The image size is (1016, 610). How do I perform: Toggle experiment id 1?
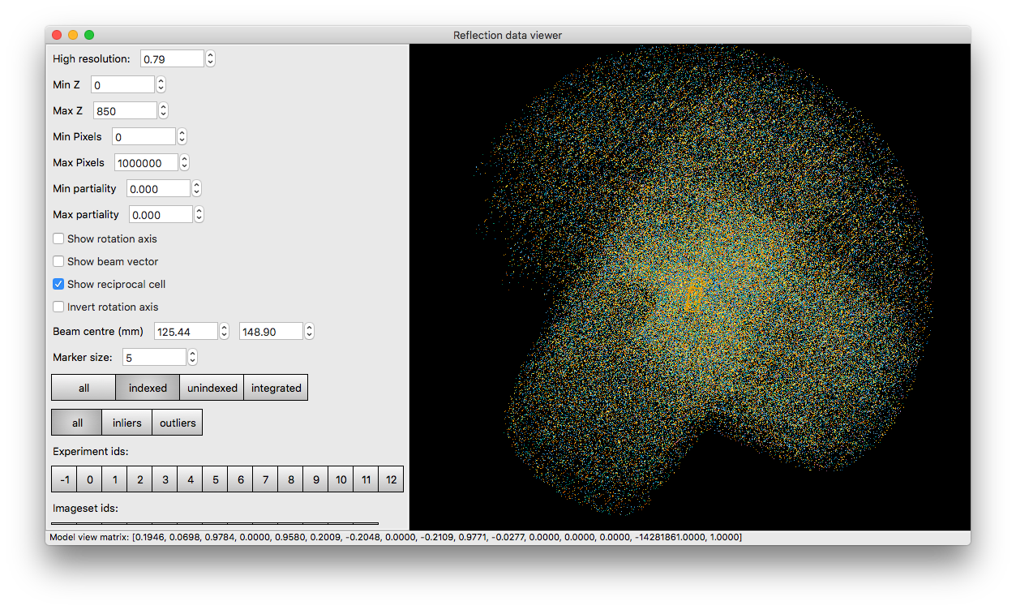(x=114, y=479)
